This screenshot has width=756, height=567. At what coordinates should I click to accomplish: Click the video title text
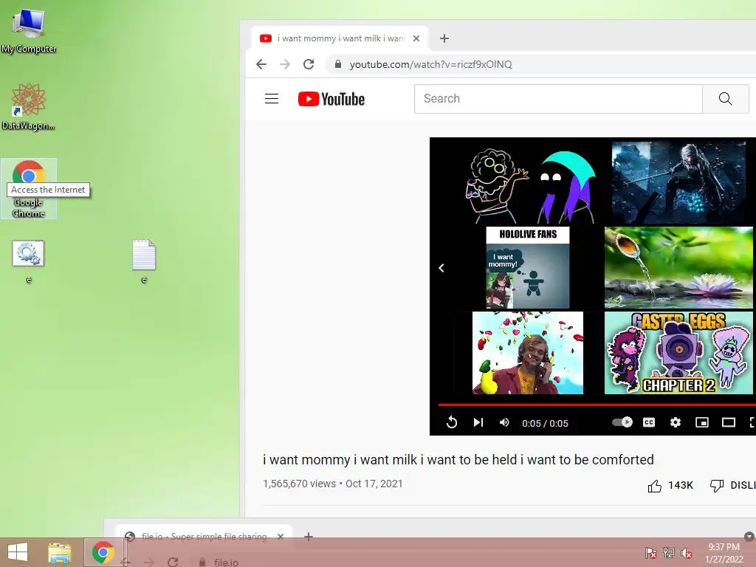458,459
